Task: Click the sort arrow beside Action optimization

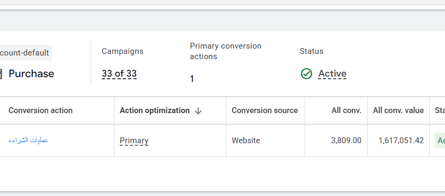Action: click(x=198, y=111)
